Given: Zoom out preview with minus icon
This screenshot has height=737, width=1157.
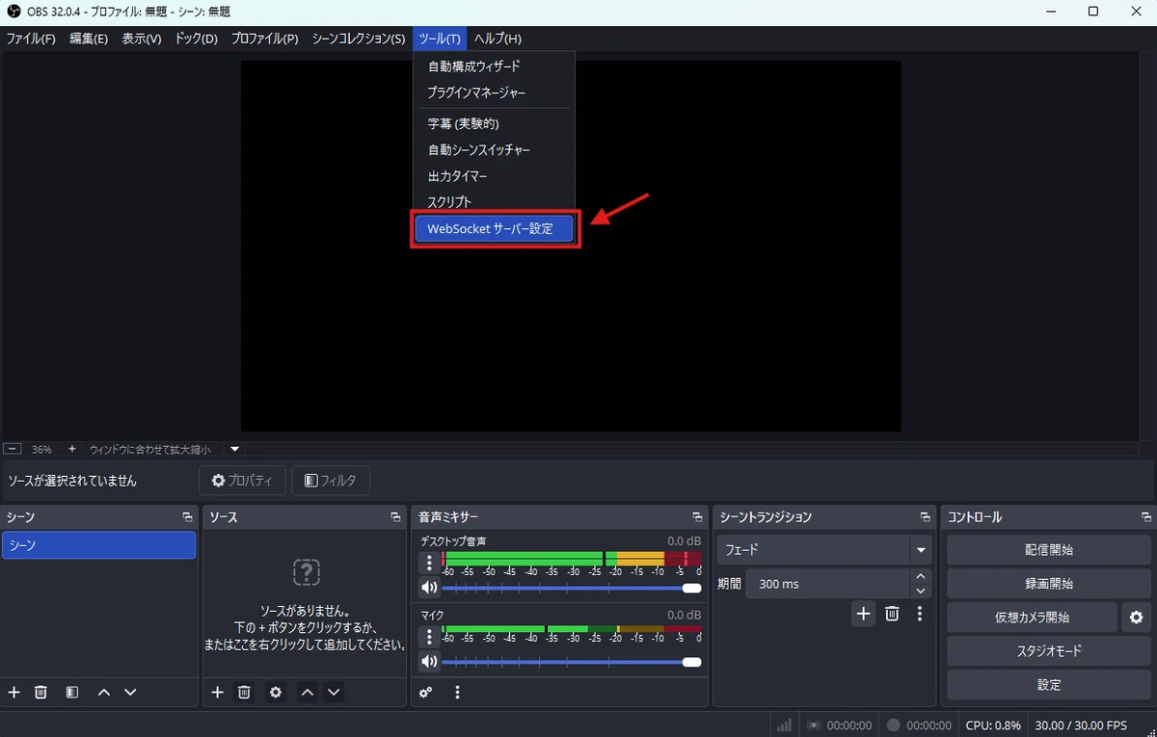Looking at the screenshot, I should click(x=13, y=449).
